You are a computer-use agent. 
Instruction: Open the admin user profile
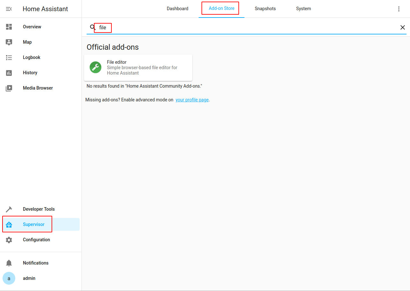[x=29, y=278]
